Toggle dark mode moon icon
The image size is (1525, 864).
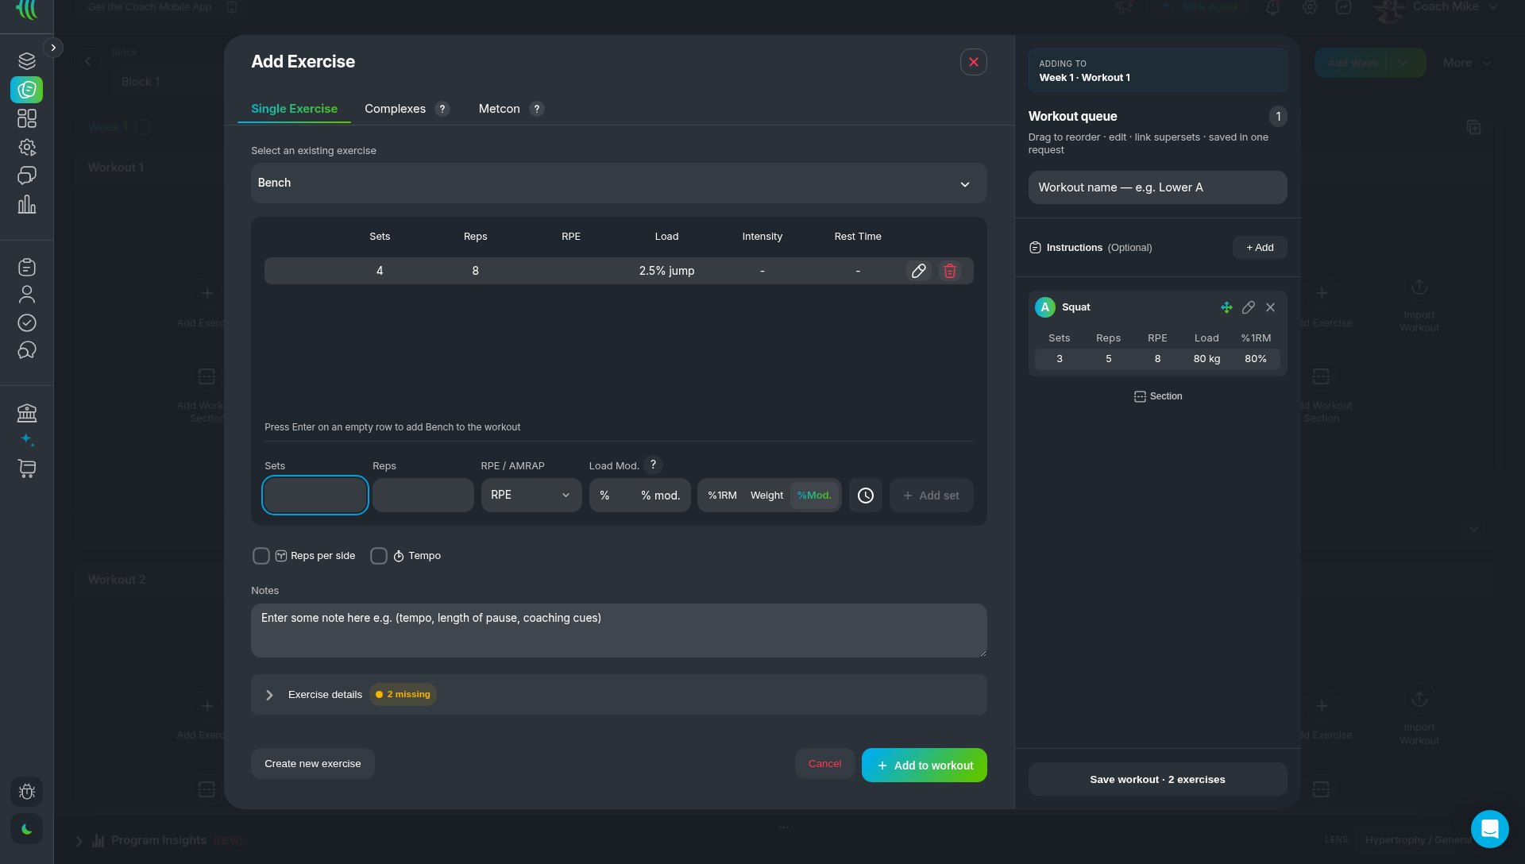pyautogui.click(x=26, y=829)
